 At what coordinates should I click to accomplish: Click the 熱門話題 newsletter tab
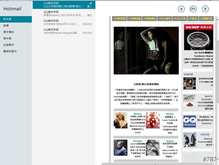119,18
